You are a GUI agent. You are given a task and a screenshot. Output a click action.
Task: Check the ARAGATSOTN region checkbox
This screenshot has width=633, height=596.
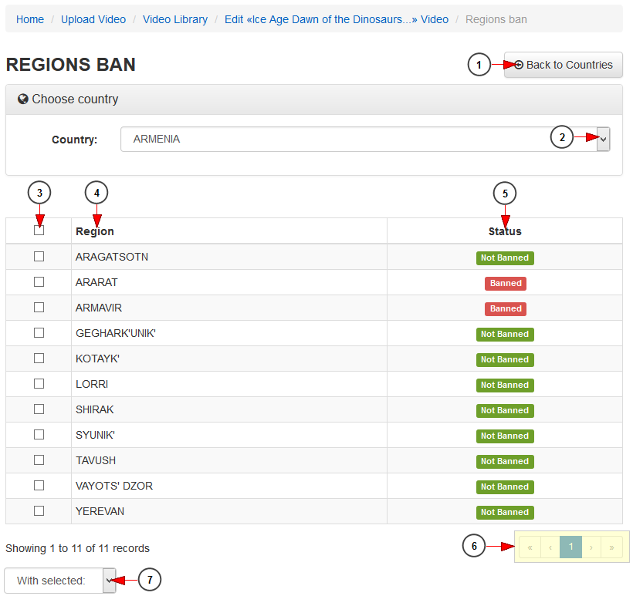click(x=39, y=257)
